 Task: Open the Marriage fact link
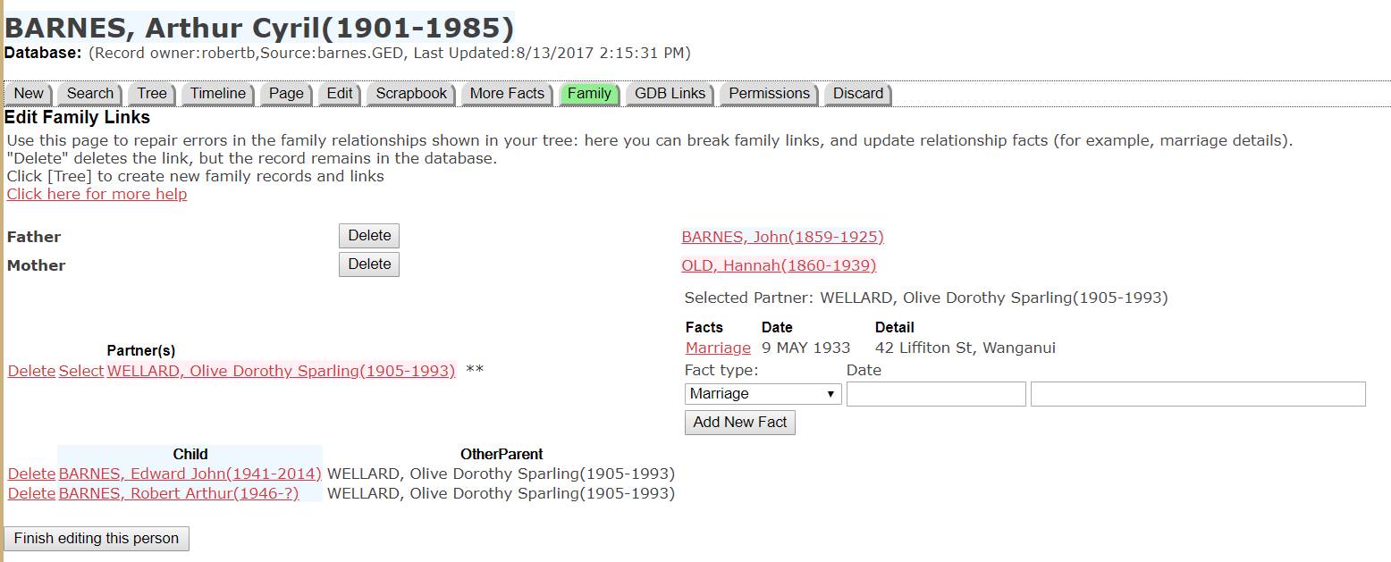point(718,348)
